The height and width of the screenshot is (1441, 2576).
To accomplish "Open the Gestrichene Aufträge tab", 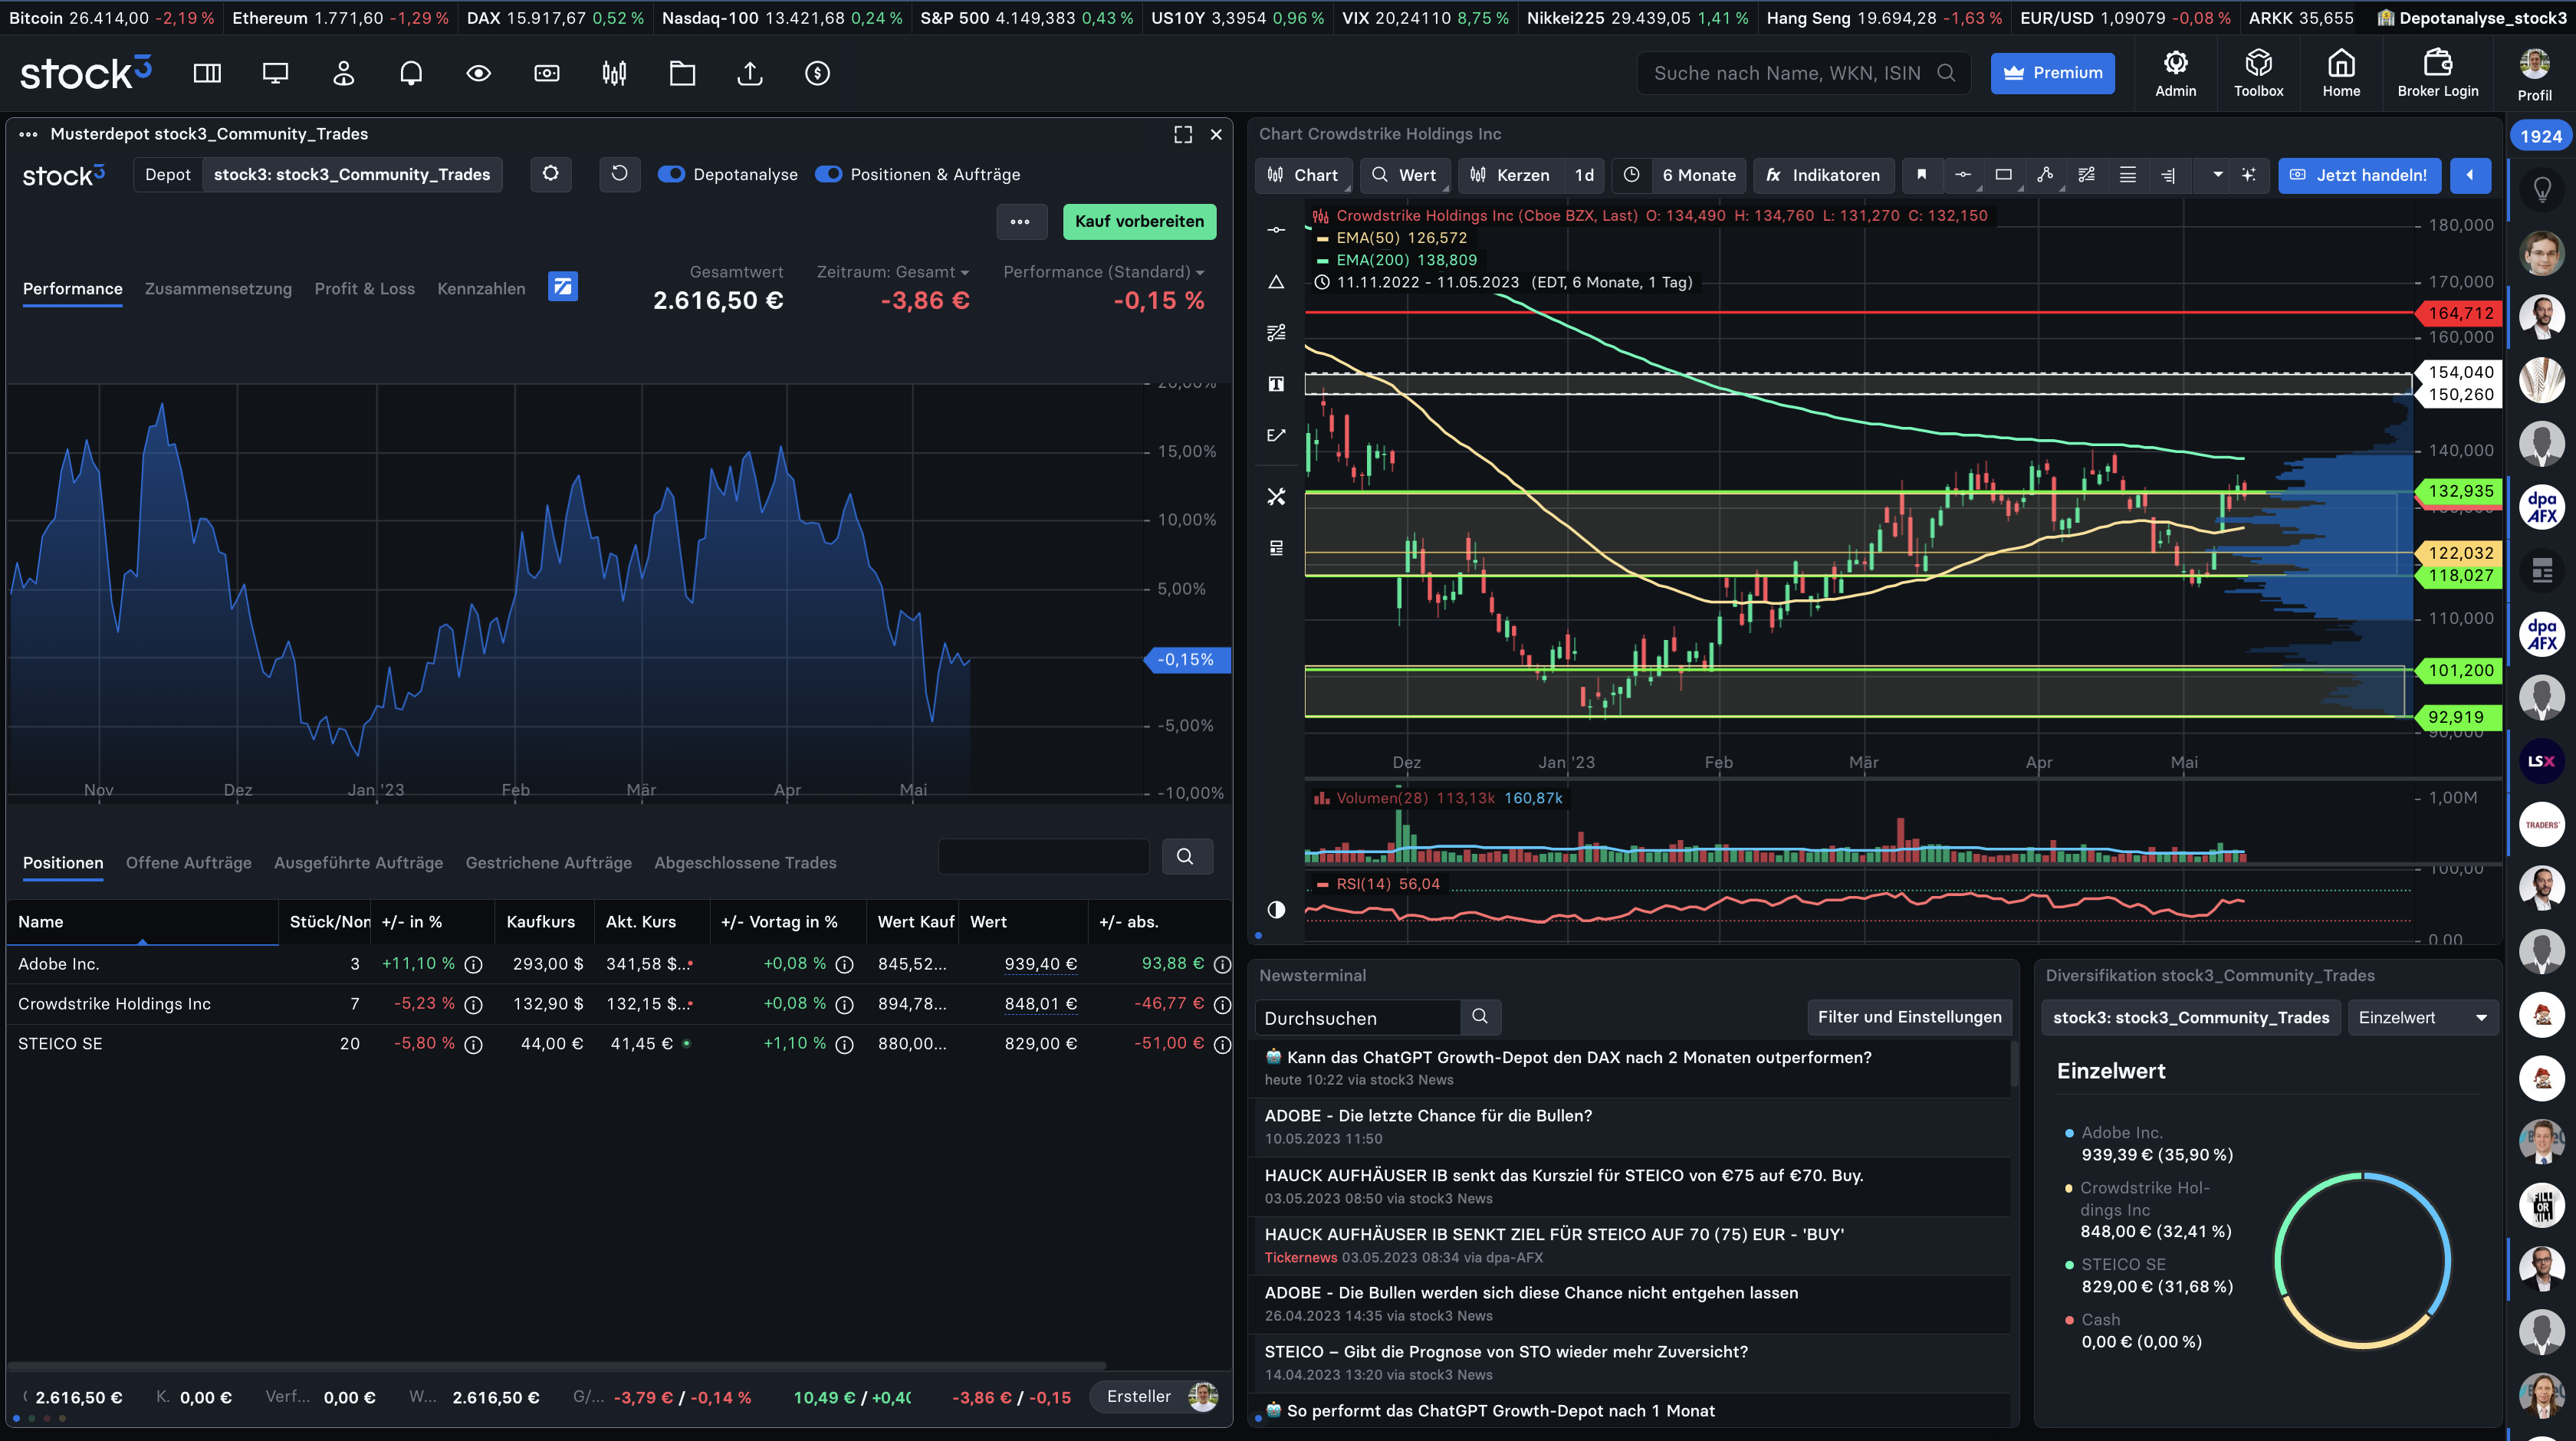I will [x=548, y=863].
